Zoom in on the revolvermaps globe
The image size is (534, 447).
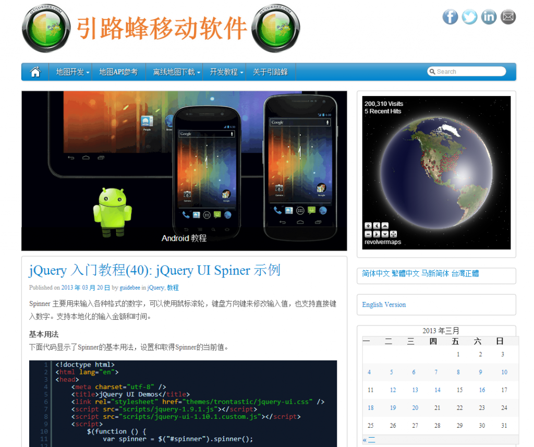(x=368, y=225)
